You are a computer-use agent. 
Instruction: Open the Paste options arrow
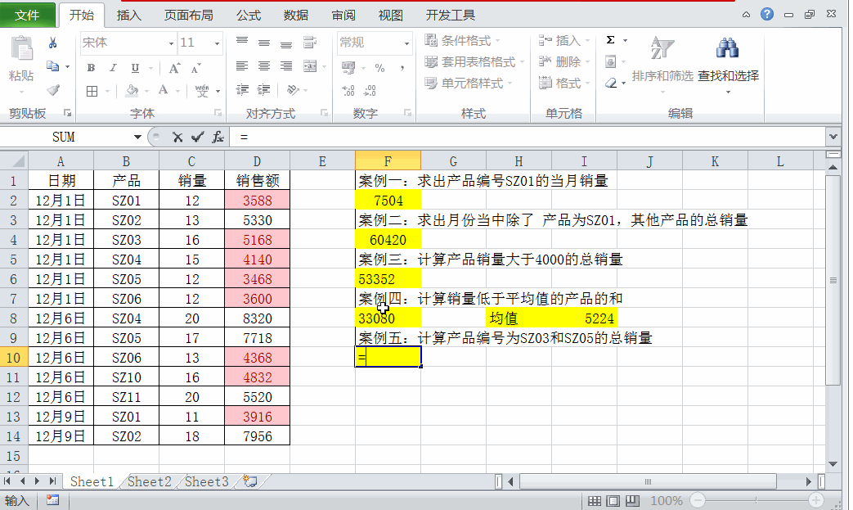22,92
